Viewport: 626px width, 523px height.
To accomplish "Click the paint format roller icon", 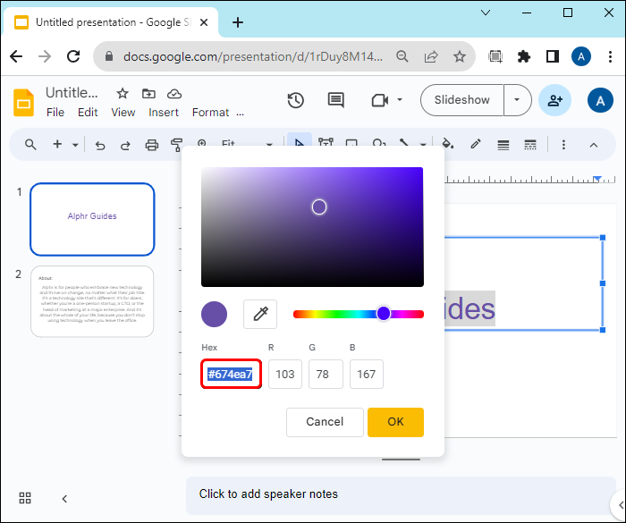I will [x=176, y=145].
